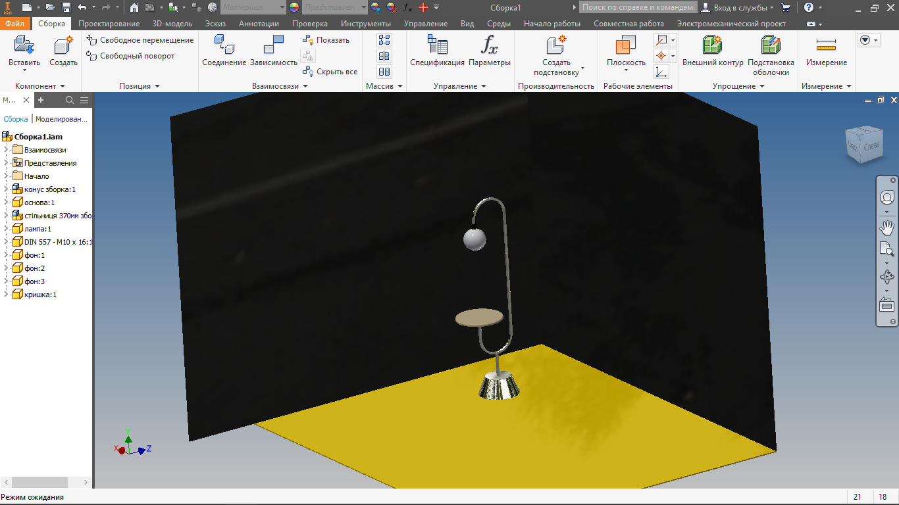Open the Файл menu

15,24
